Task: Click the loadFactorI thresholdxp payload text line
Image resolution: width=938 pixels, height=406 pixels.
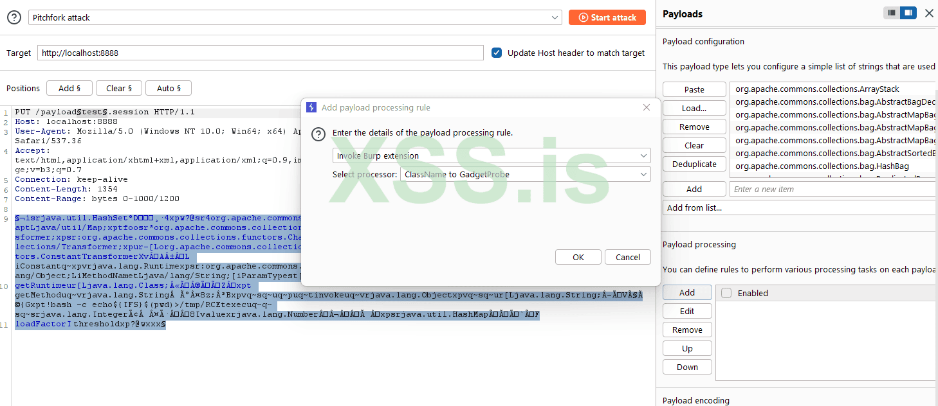Action: 90,324
